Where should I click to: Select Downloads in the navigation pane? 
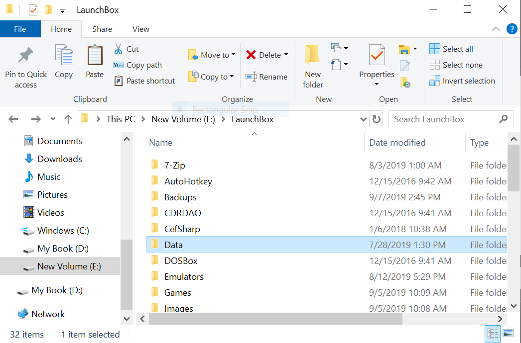click(x=53, y=159)
